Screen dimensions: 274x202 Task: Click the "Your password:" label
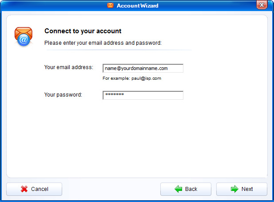pyautogui.click(x=63, y=94)
